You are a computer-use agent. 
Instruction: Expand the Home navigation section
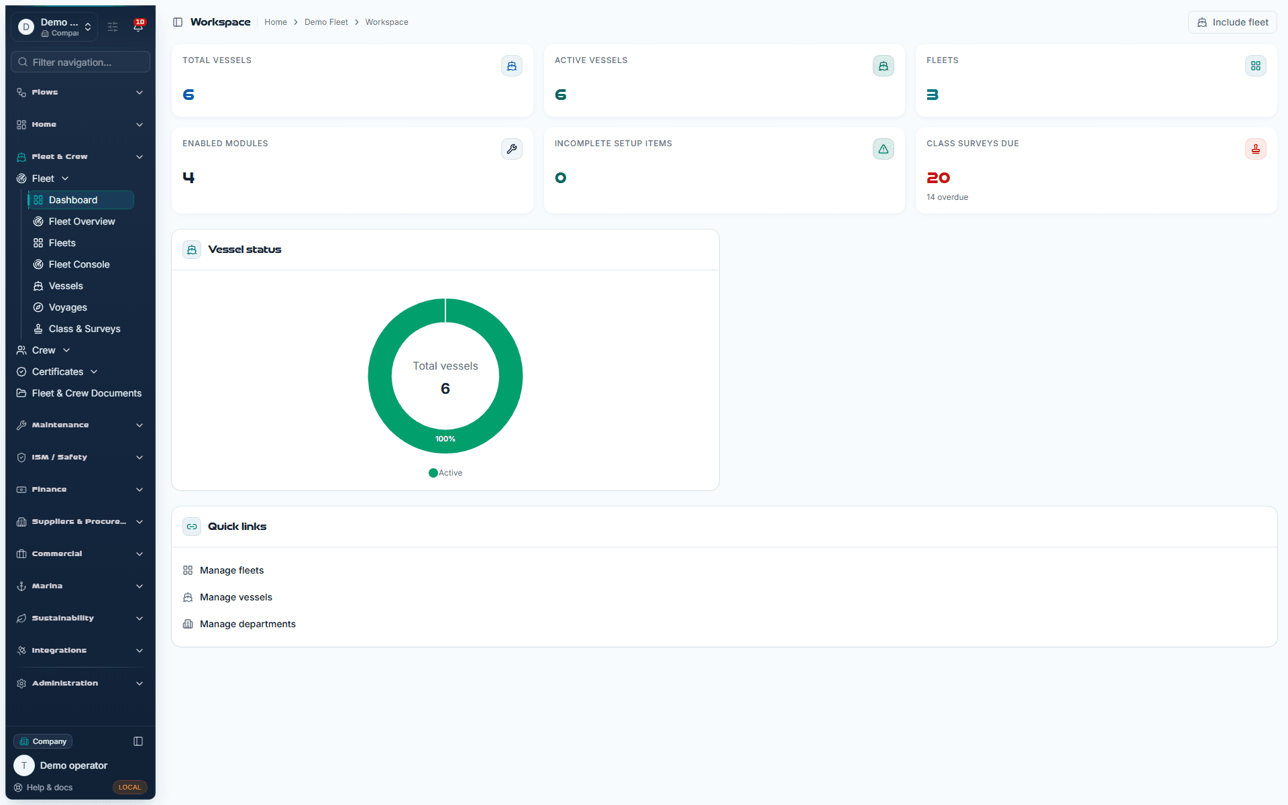coord(80,125)
